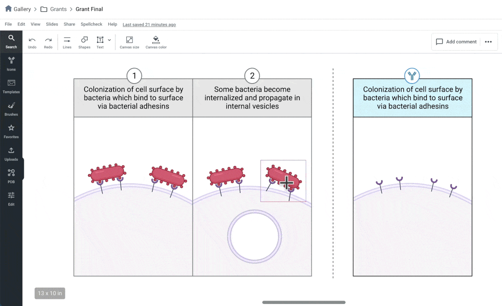Open the Edit panel in sidebar

point(11,200)
